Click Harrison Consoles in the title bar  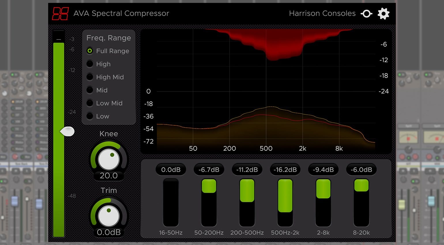(322, 13)
